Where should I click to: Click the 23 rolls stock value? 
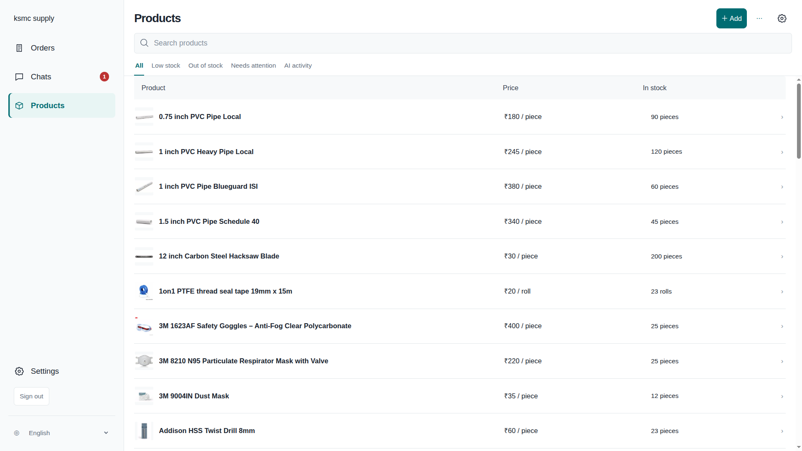(661, 291)
